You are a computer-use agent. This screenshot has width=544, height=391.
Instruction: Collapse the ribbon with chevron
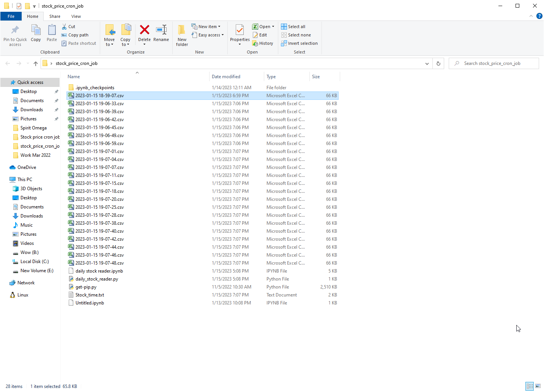pyautogui.click(x=531, y=16)
